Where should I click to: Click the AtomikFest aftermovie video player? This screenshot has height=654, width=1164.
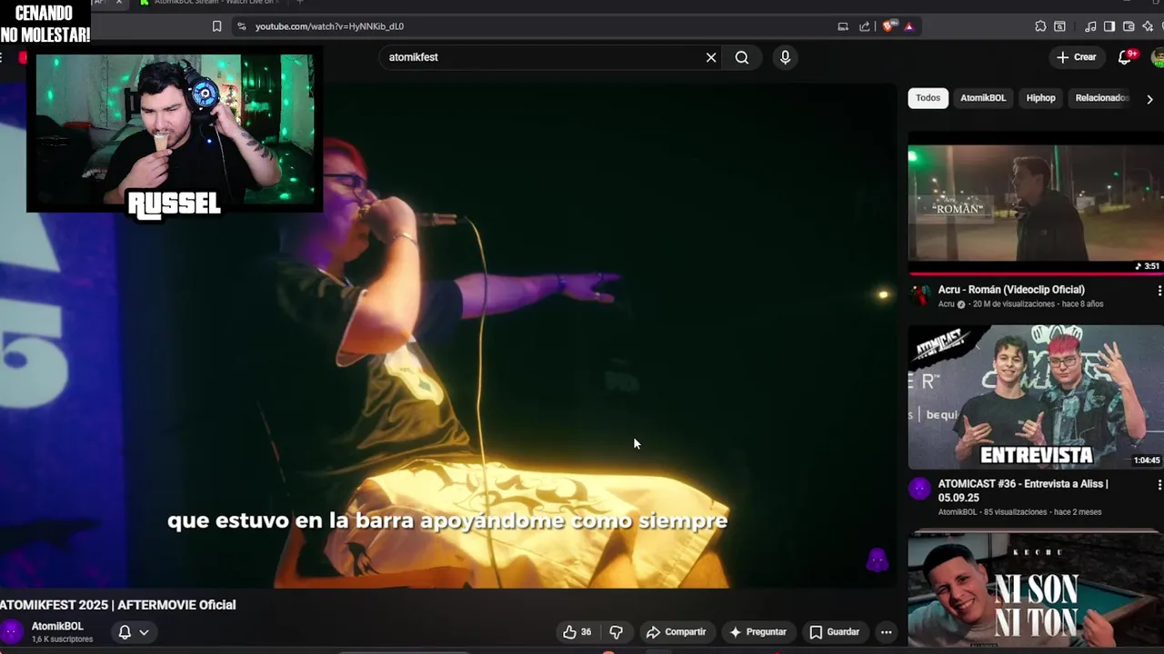[448, 336]
